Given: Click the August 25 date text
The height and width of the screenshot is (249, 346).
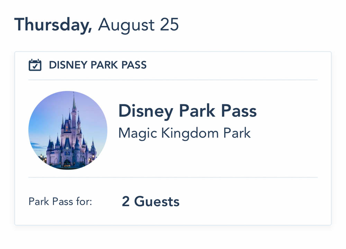Looking at the screenshot, I should coord(138,25).
